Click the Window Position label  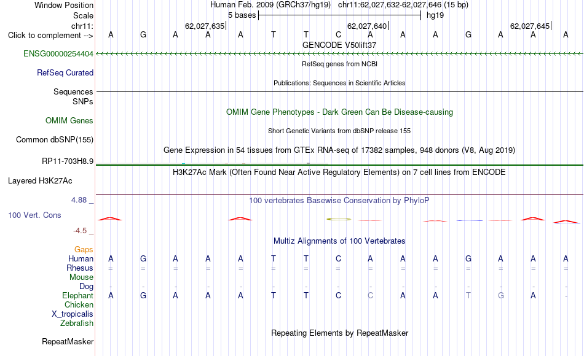coord(64,5)
